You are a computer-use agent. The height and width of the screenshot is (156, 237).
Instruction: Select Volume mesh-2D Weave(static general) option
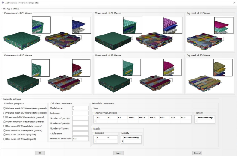tap(25, 109)
